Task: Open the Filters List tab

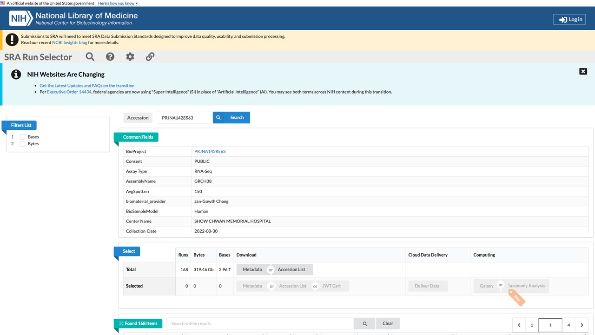Action: point(21,125)
